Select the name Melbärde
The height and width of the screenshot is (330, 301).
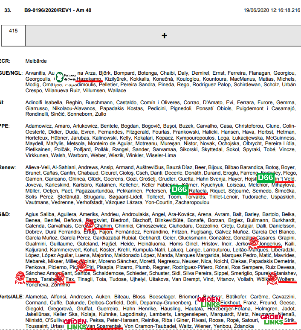(x=36, y=61)
